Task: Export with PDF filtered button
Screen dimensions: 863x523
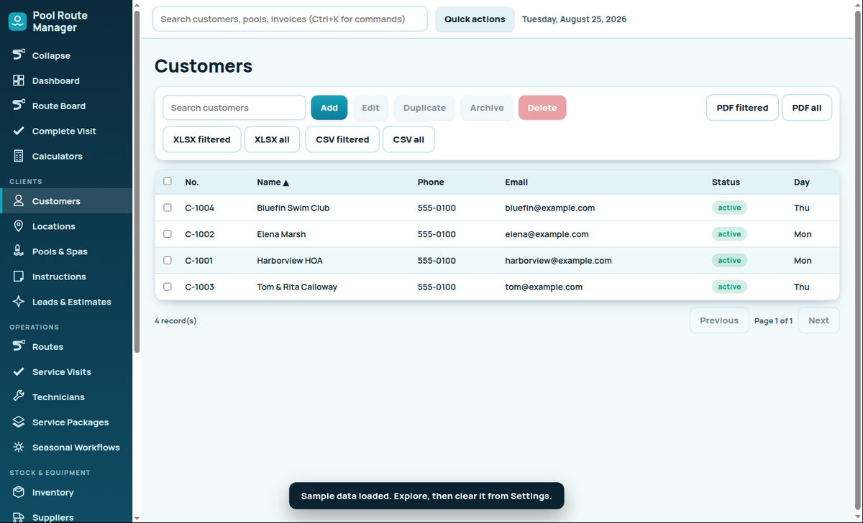Action: pyautogui.click(x=742, y=108)
